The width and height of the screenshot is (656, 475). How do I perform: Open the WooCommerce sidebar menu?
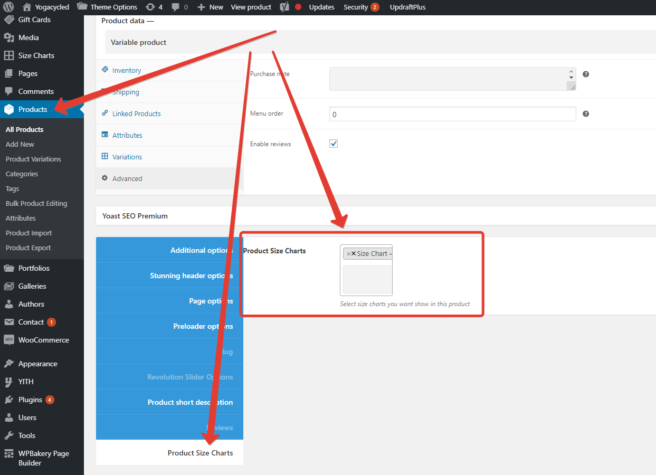coord(43,340)
